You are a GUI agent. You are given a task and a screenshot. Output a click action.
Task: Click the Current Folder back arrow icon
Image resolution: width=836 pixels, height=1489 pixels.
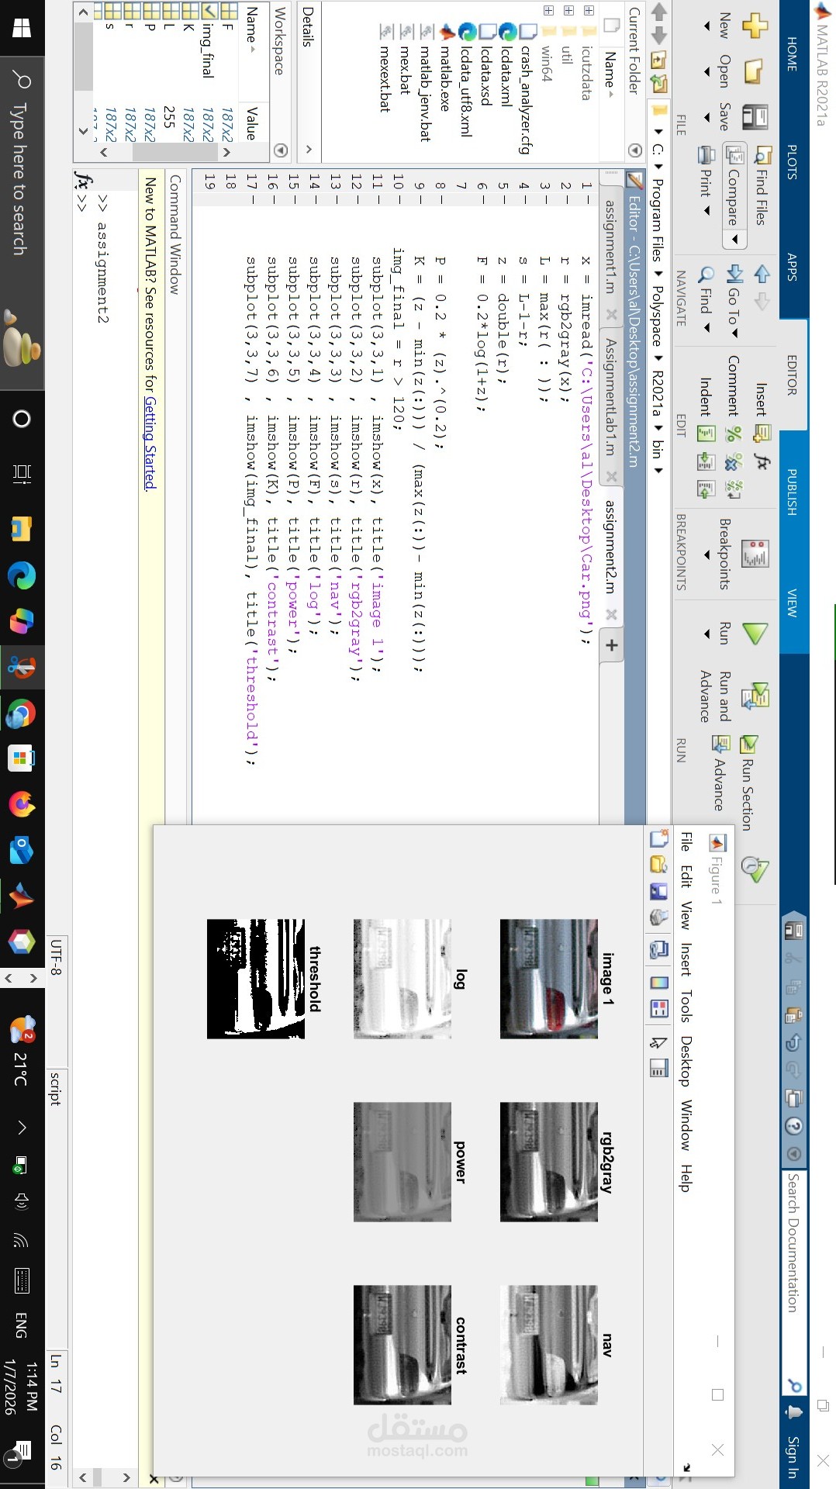click(658, 11)
